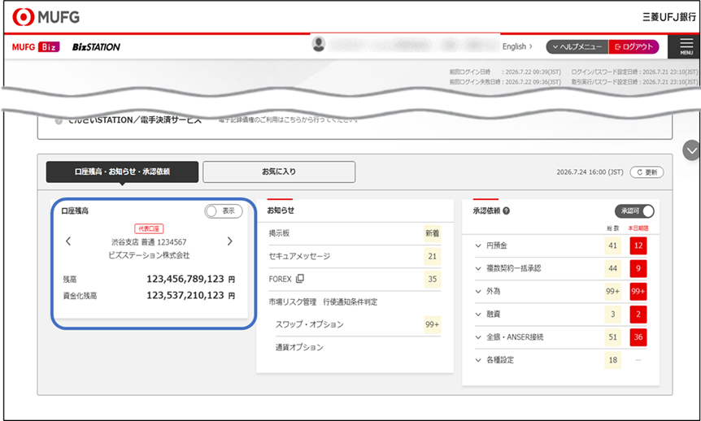The height and width of the screenshot is (421, 701).
Task: Click the FOREX external window icon
Action: [299, 279]
